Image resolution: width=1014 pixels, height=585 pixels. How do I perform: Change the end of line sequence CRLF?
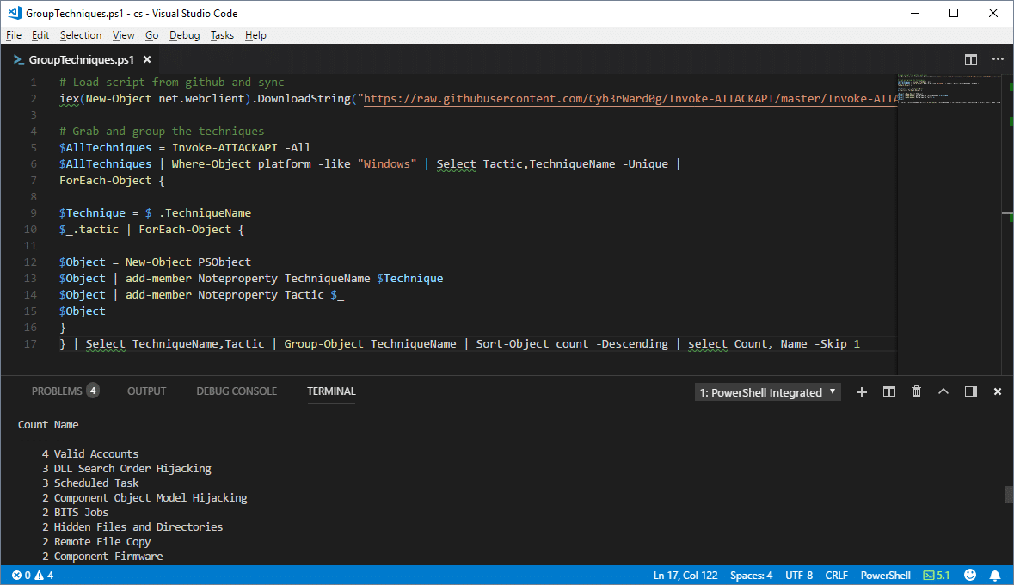point(836,576)
